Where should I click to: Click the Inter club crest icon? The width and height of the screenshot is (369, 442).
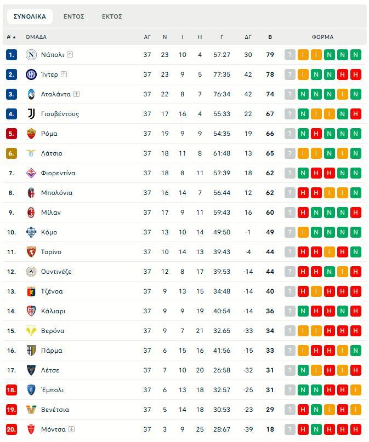pos(31,74)
